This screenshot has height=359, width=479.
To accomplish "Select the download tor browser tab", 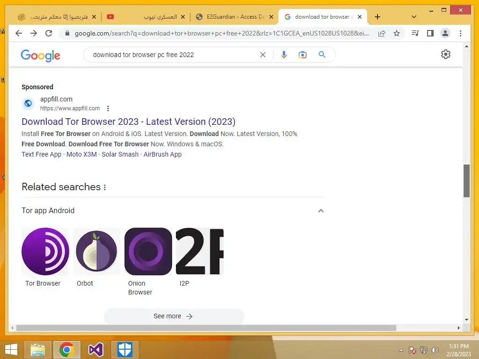I will pos(323,17).
